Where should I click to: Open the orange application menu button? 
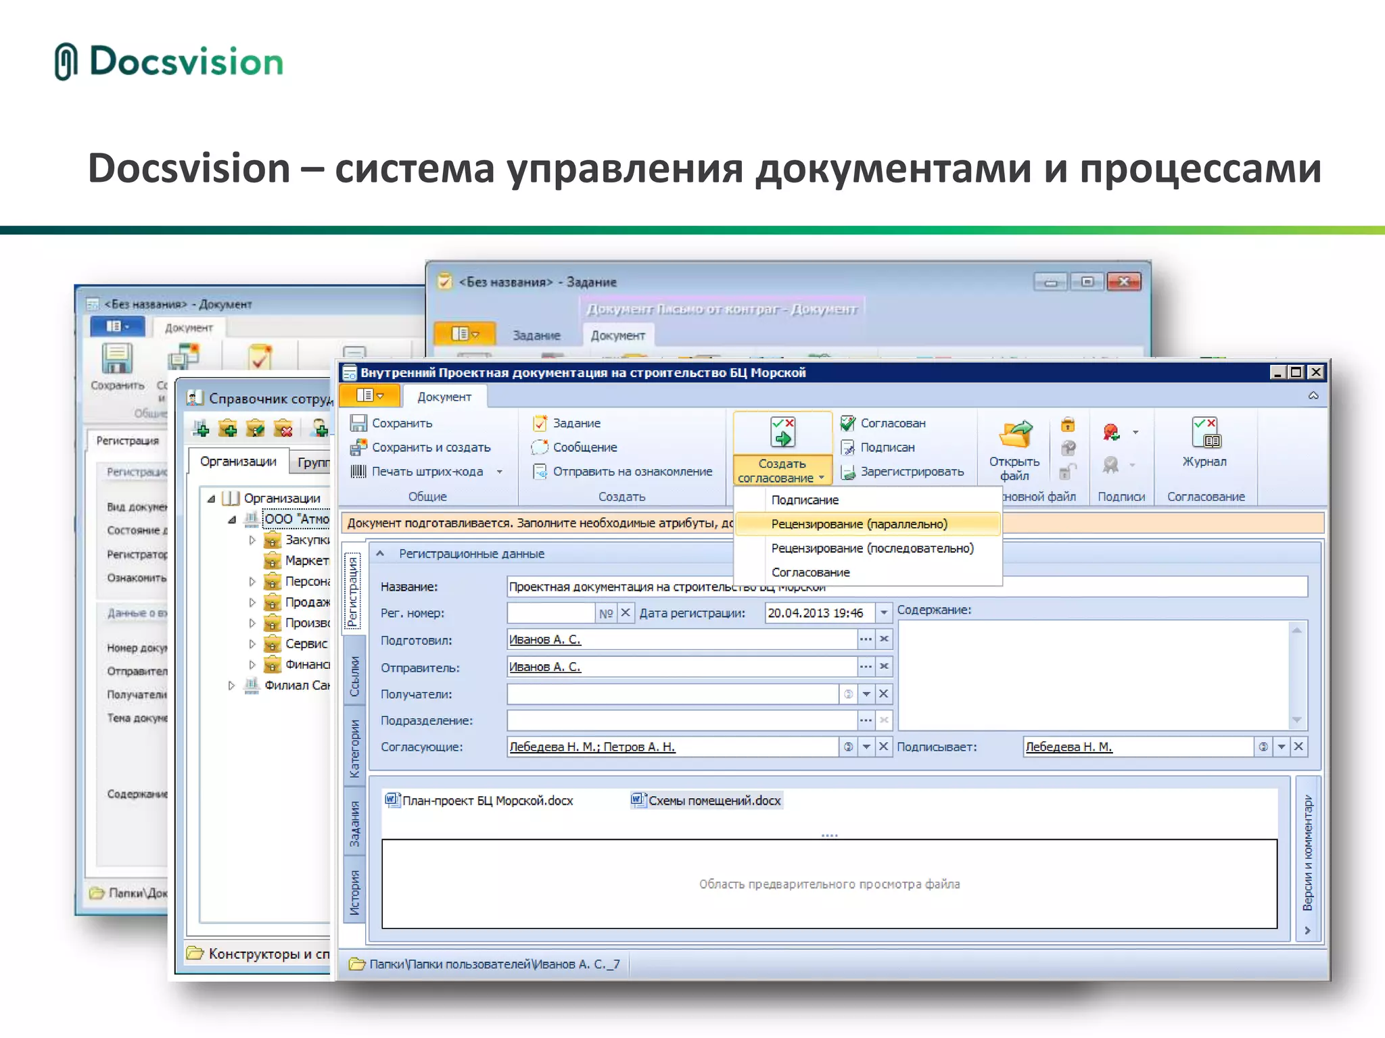370,395
